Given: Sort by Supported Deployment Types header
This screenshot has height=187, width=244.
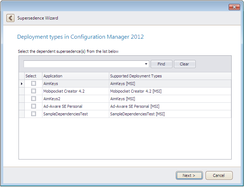Looking at the screenshot, I should pos(170,76).
